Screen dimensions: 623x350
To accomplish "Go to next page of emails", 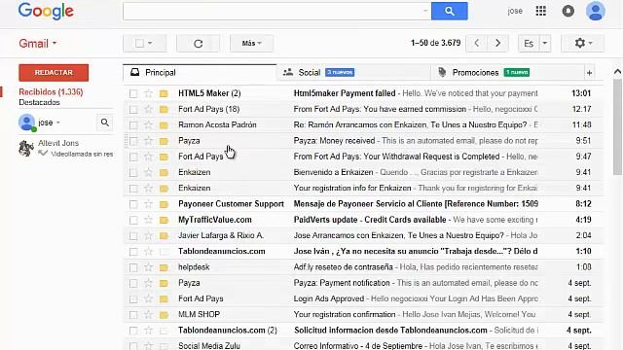I will [497, 43].
